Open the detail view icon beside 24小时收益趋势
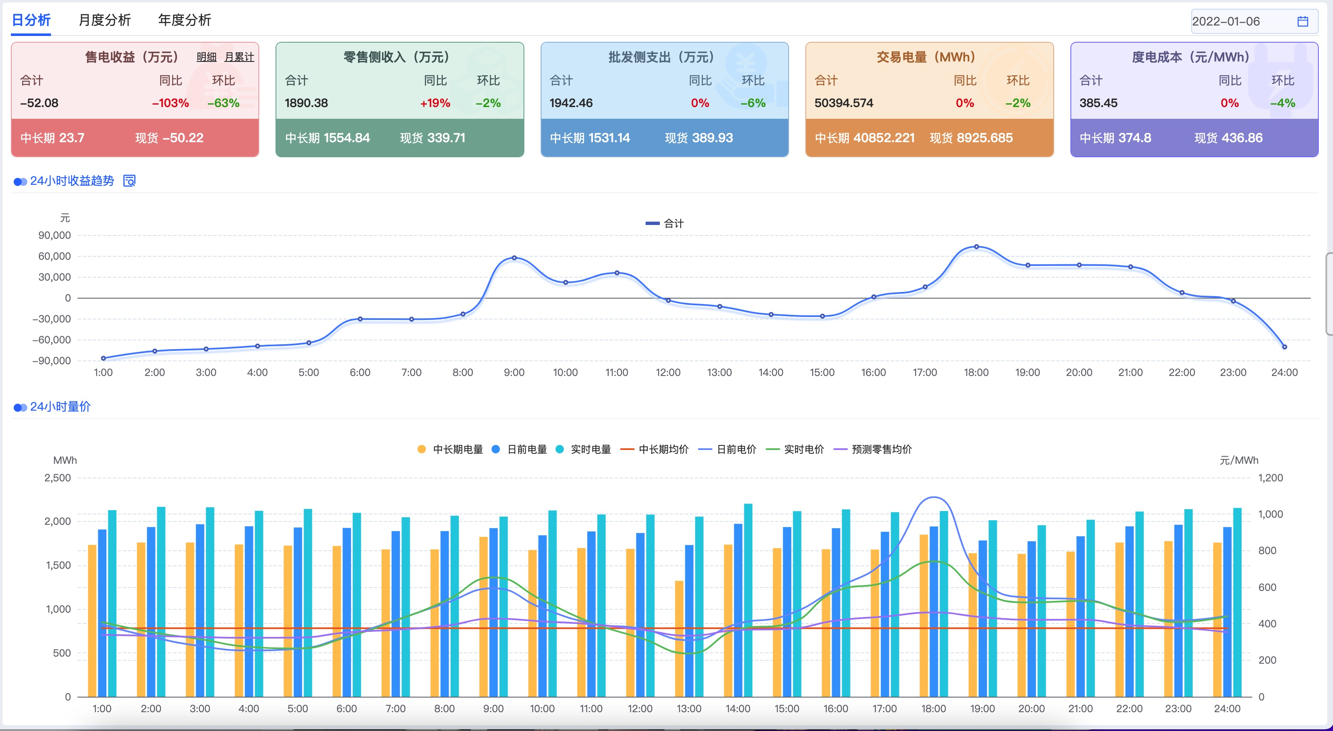 pyautogui.click(x=129, y=181)
